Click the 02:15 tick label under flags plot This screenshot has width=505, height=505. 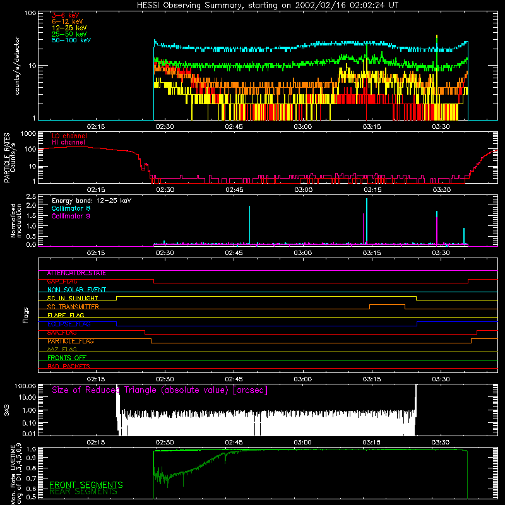pyautogui.click(x=96, y=379)
